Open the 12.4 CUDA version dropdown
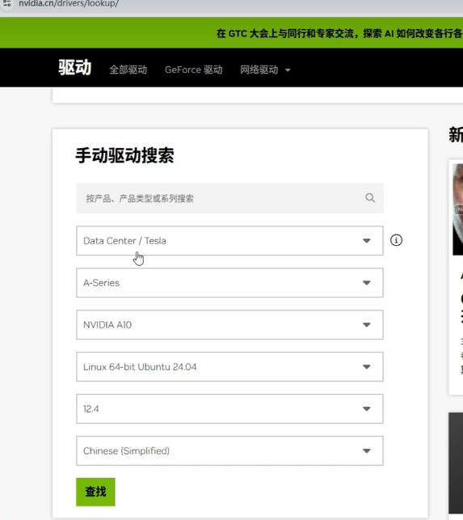 [229, 409]
